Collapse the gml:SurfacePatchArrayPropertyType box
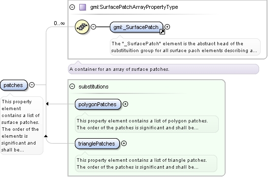This screenshot has height=177, width=268. [72, 7]
